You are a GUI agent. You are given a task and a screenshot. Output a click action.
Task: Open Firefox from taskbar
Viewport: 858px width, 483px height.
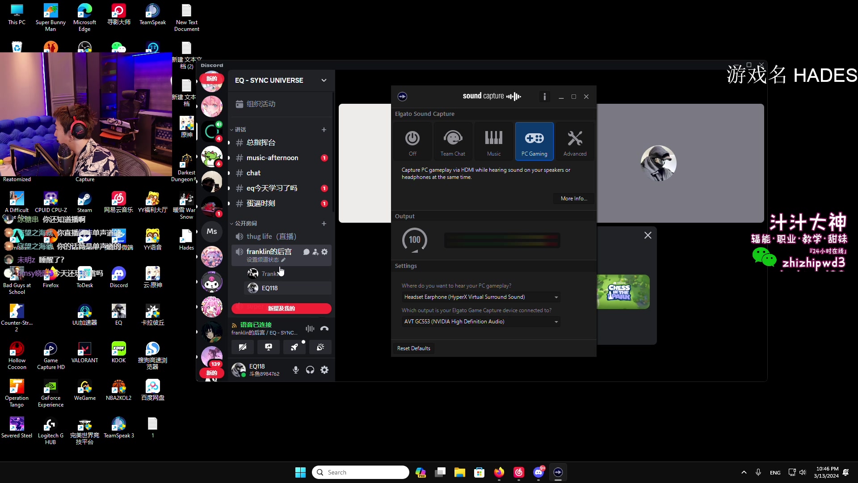coord(499,472)
